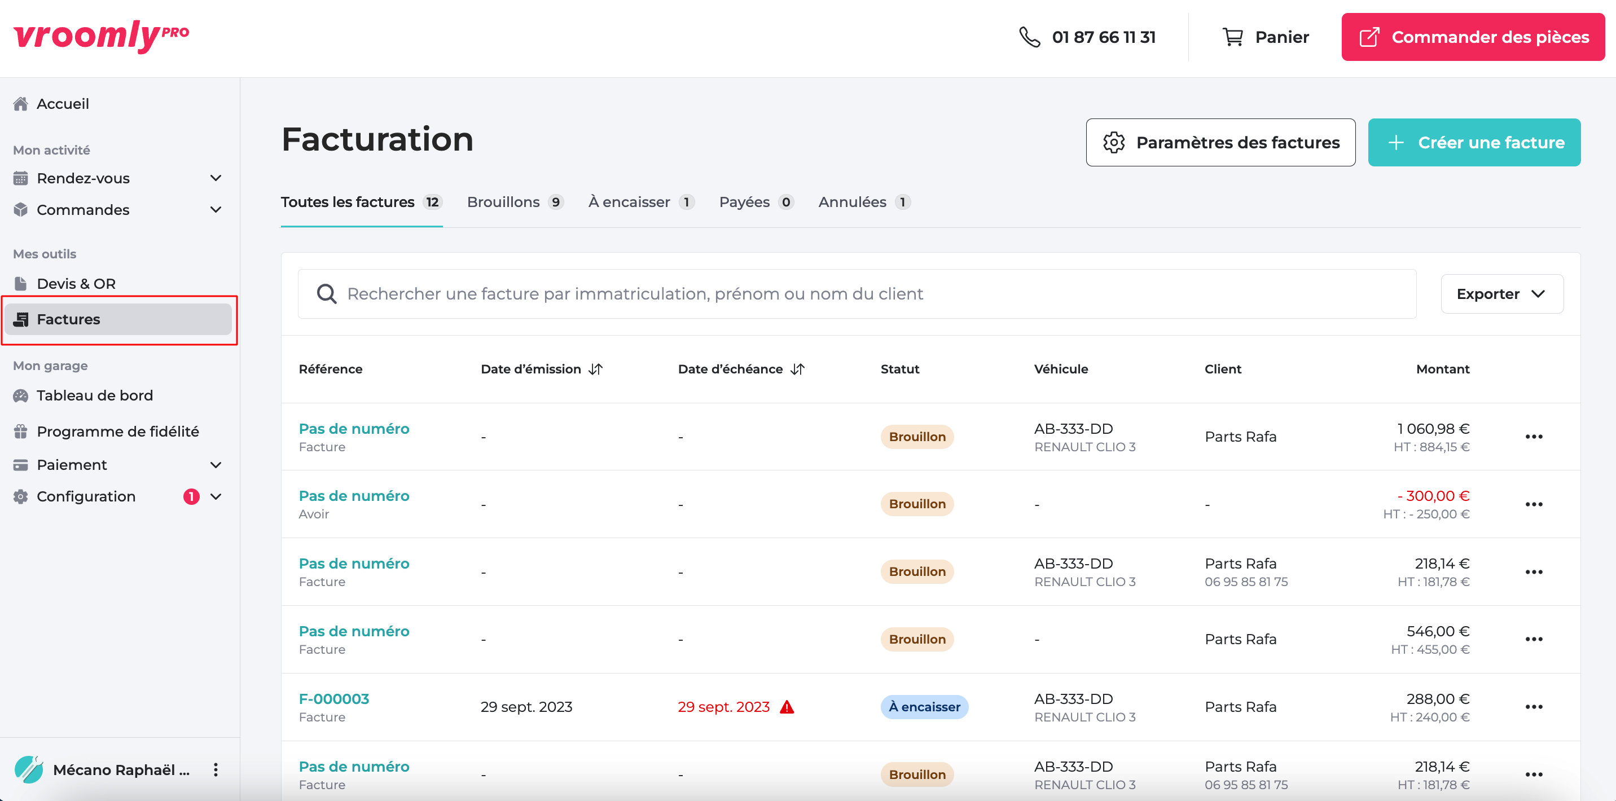Viewport: 1616px width, 801px height.
Task: Click the Accueil home icon
Action: (21, 103)
